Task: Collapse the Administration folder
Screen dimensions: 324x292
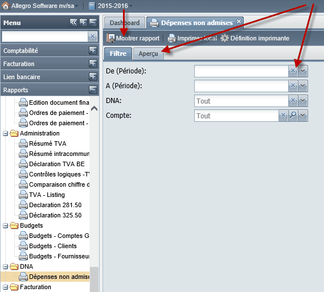Action: (6, 134)
